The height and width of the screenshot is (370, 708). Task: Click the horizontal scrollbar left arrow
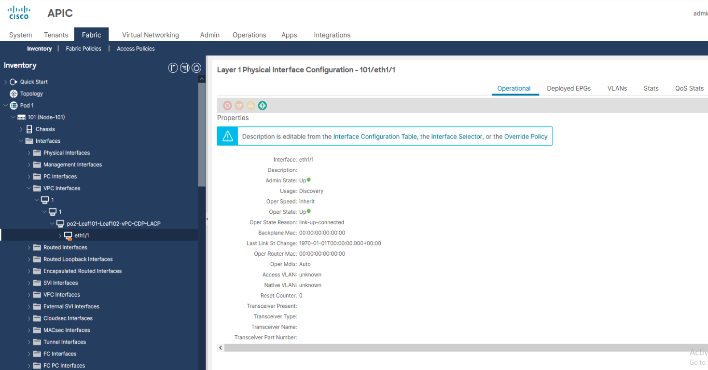pyautogui.click(x=221, y=348)
